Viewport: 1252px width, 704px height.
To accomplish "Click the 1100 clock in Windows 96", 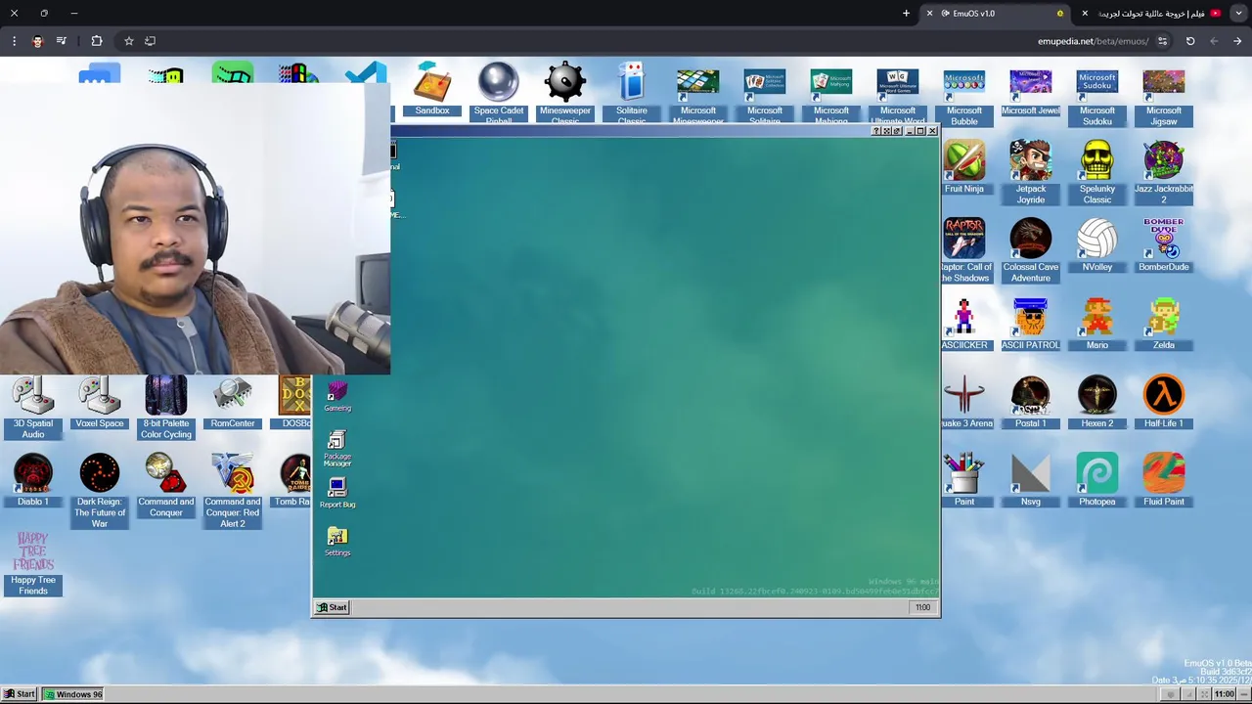I will point(922,607).
